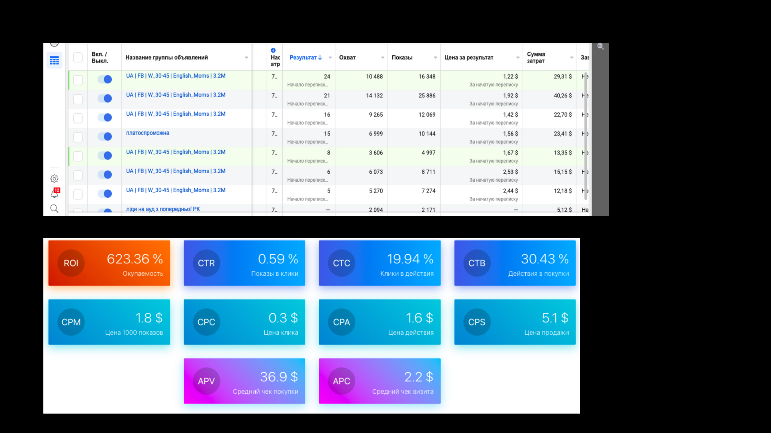Tick checkbox for row with 24 results
Screen dimensions: 771x433
78,80
